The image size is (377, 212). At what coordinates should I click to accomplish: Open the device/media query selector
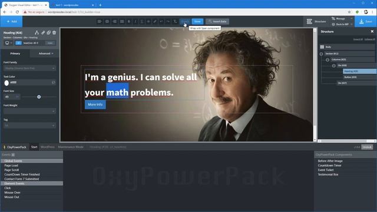(8, 43)
